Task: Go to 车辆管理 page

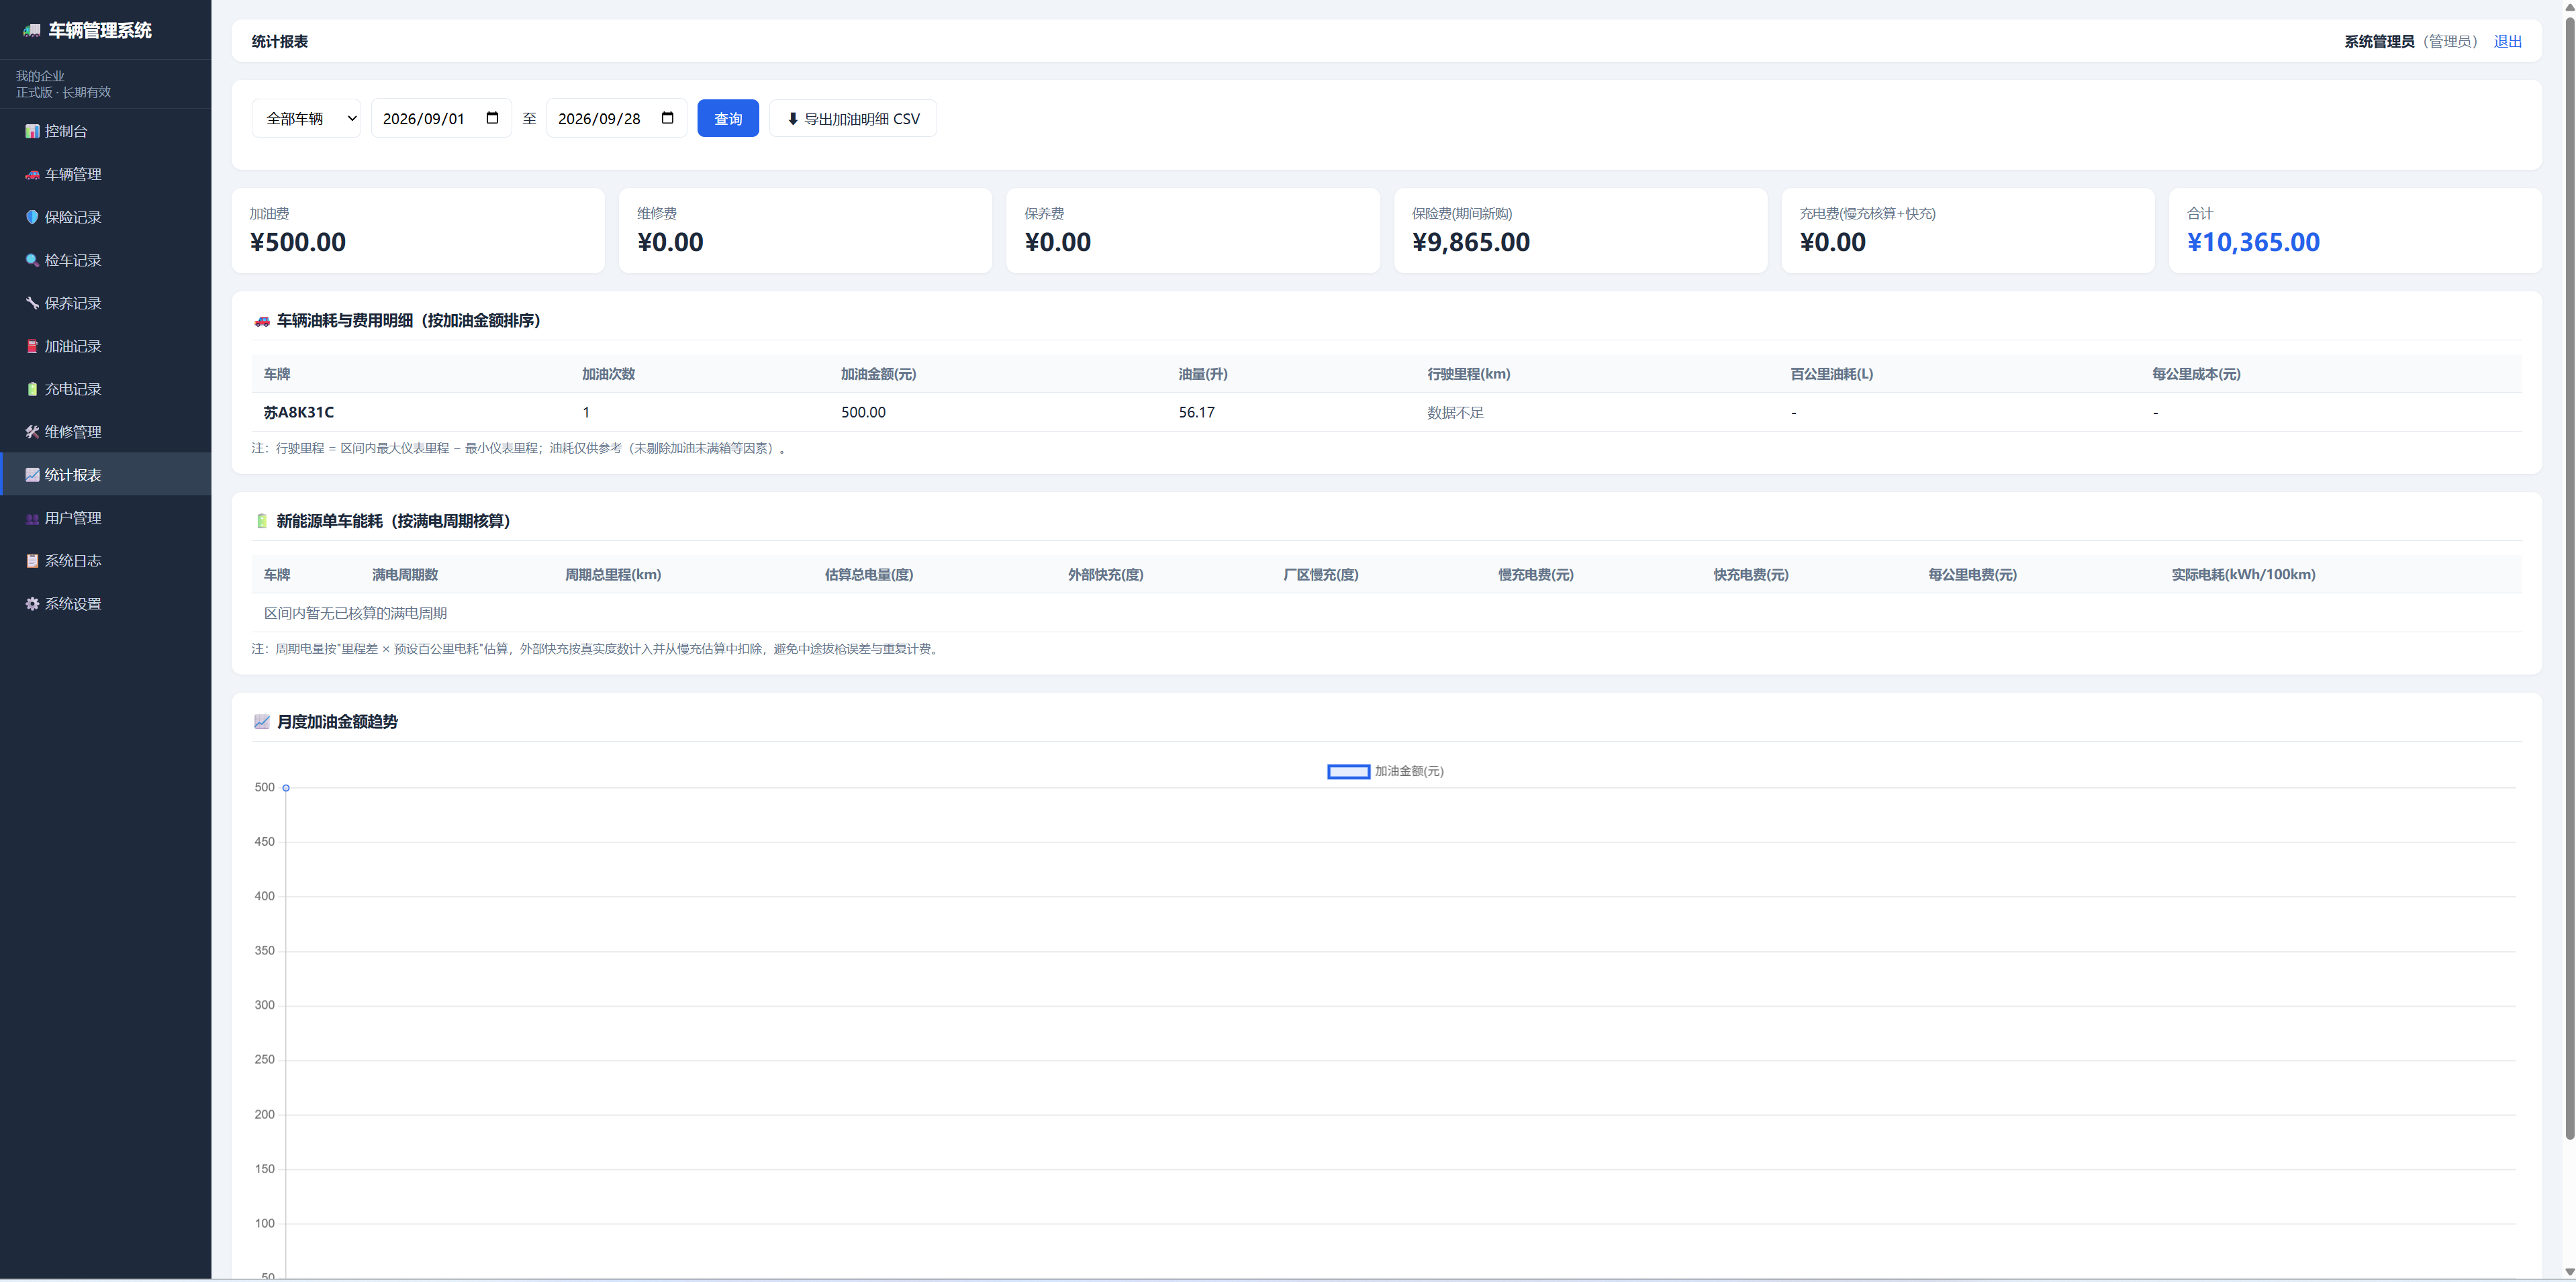Action: pyautogui.click(x=106, y=174)
